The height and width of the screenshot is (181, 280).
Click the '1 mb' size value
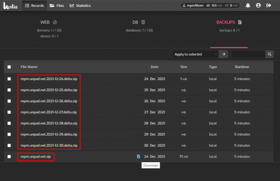coord(184,79)
